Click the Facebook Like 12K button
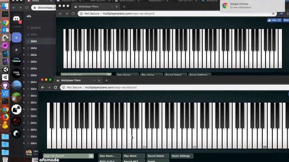 (x=274, y=20)
